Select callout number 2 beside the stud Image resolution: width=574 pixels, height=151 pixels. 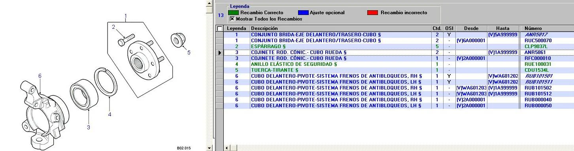[113, 27]
